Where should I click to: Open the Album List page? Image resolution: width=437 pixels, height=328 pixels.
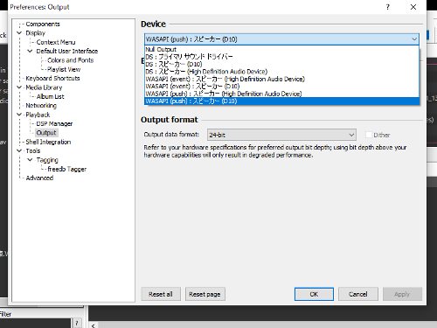50,96
